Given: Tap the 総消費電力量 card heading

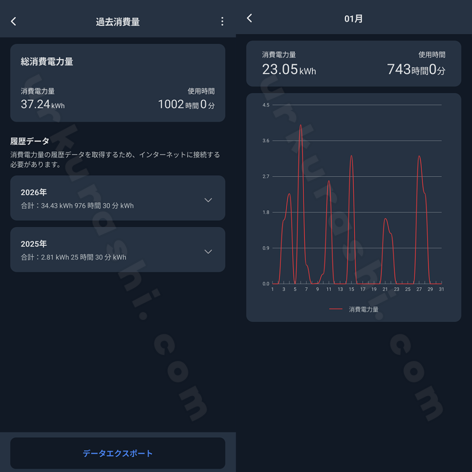Looking at the screenshot, I should 47,62.
